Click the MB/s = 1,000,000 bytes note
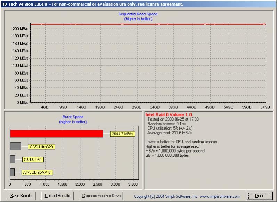 click(x=175, y=151)
